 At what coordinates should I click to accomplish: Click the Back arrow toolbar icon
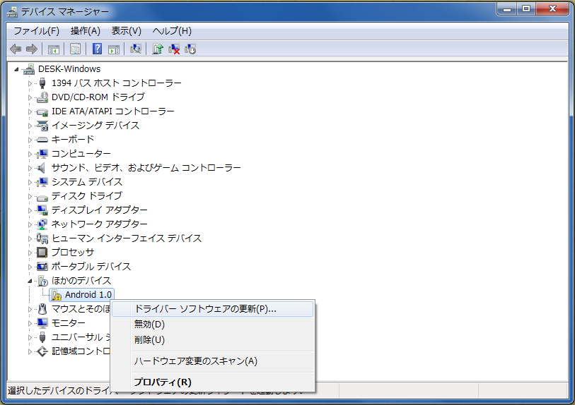(16, 49)
